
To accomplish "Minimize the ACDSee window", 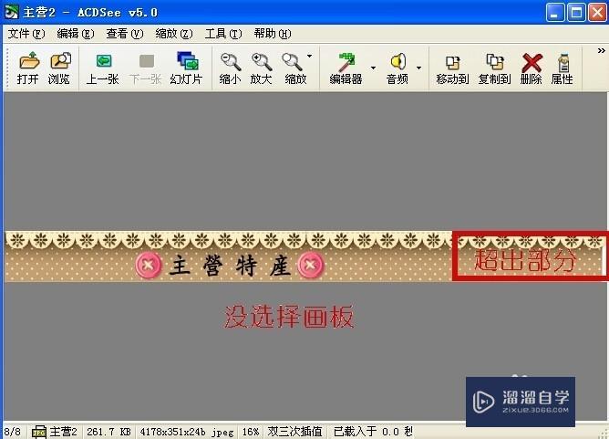I will click(x=555, y=13).
